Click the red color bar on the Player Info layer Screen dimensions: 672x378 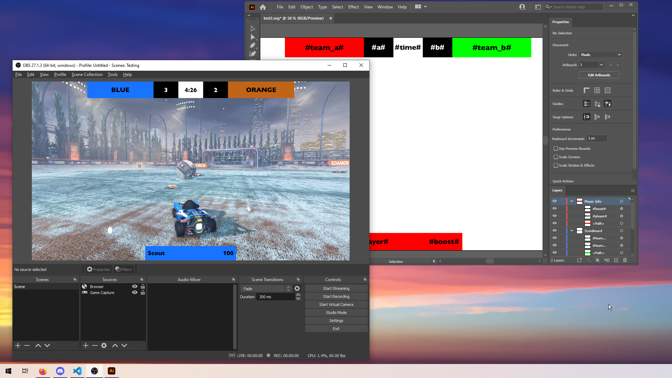pyautogui.click(x=566, y=201)
